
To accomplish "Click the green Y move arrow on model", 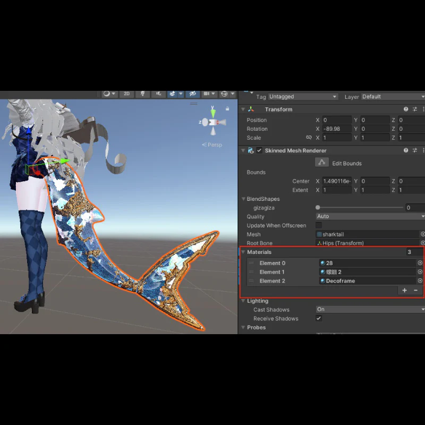I will coord(64,161).
